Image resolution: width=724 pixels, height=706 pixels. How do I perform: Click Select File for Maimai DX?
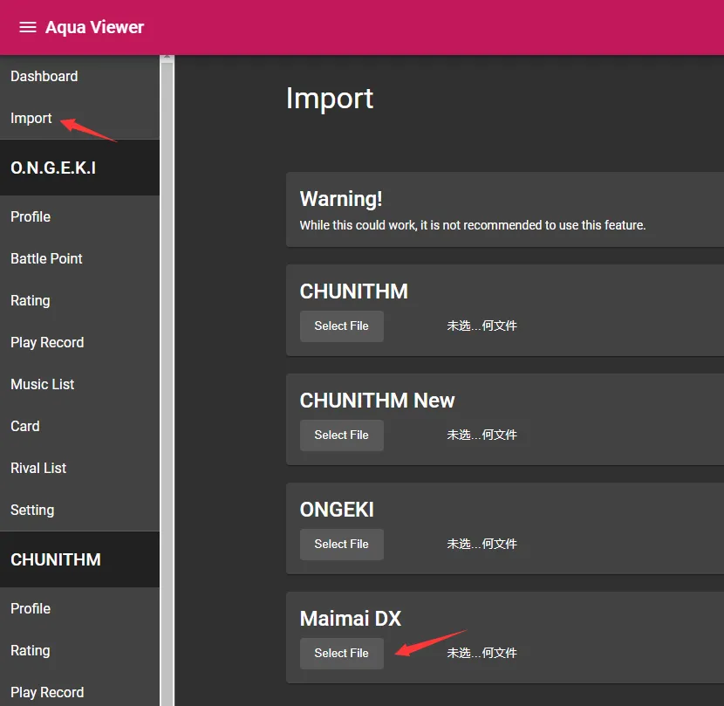click(342, 654)
